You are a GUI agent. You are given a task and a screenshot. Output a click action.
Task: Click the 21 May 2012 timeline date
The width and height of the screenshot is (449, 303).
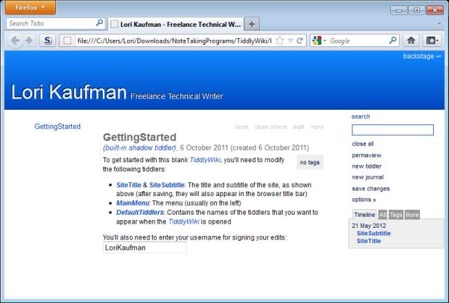click(369, 226)
